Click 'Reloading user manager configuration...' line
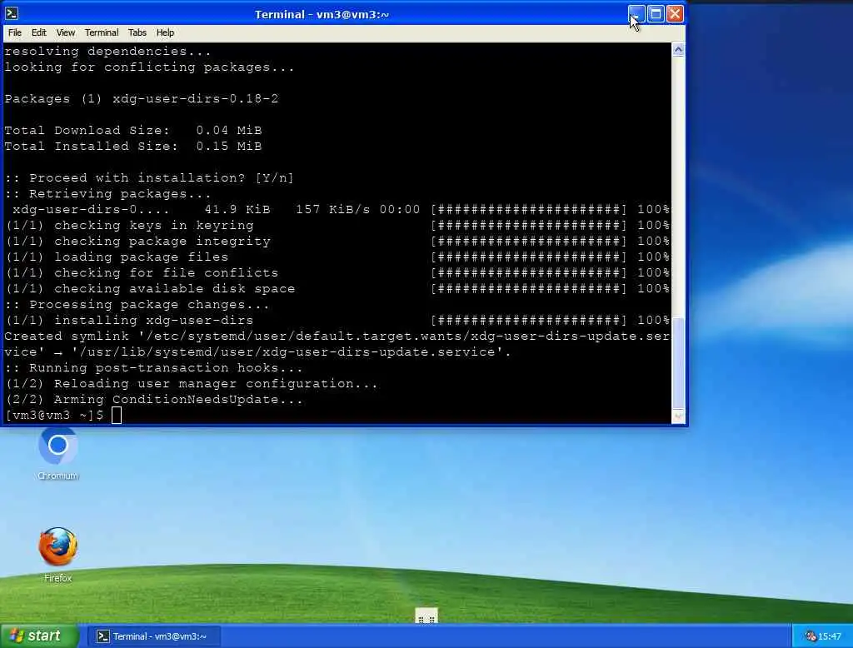Viewport: 853px width, 648px height. coord(191,384)
